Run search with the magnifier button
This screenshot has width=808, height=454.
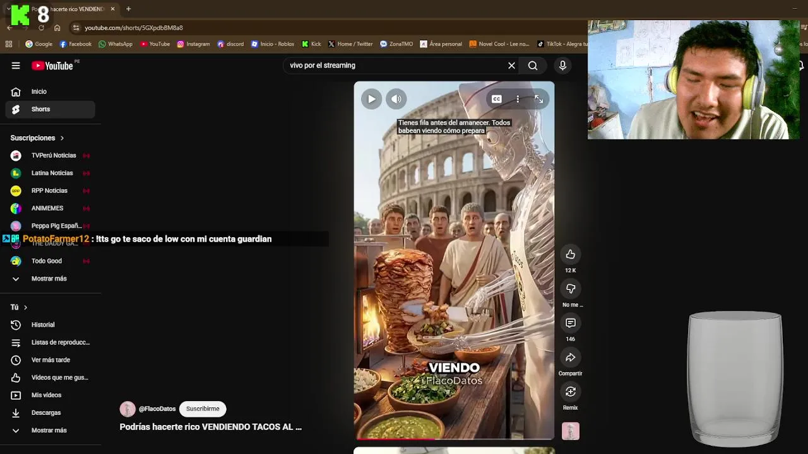click(x=533, y=66)
